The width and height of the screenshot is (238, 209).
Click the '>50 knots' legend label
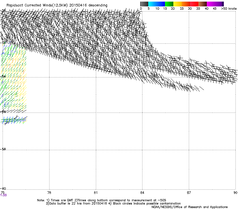pos(229,8)
